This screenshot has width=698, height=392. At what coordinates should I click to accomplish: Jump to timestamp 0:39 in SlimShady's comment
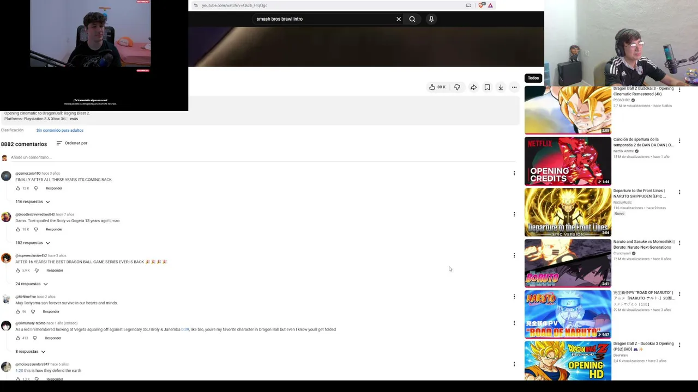tap(185, 329)
